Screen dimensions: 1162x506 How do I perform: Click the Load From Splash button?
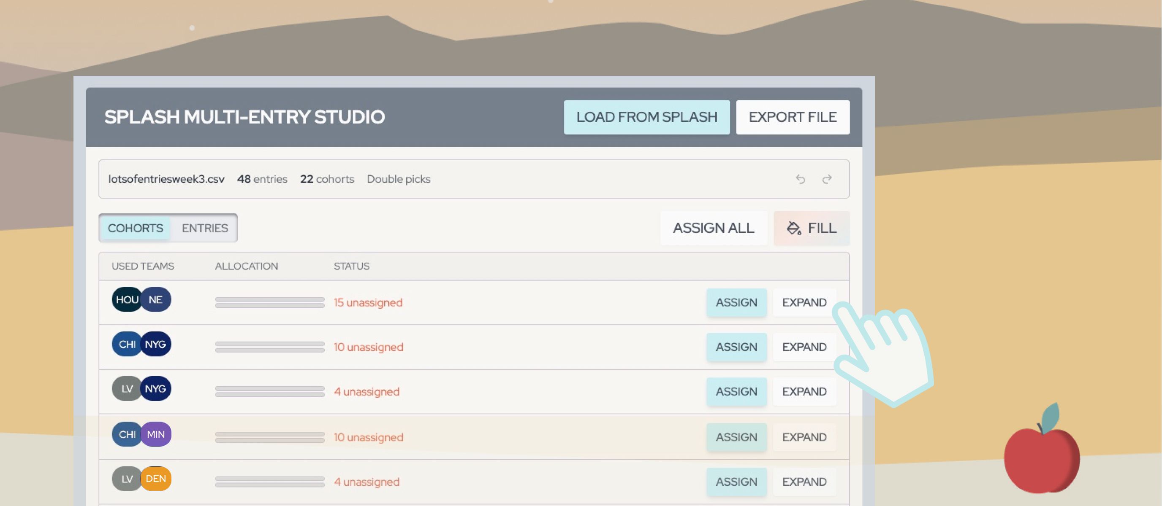[647, 117]
